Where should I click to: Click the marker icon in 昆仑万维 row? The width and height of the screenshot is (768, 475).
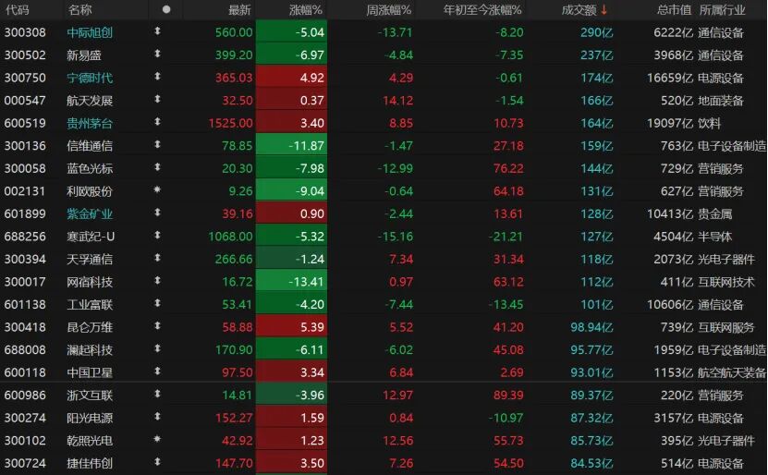click(156, 327)
